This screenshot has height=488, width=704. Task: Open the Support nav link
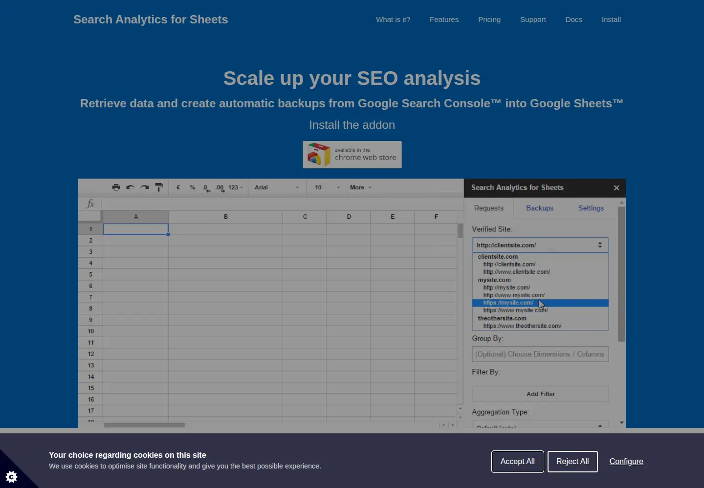tap(533, 20)
